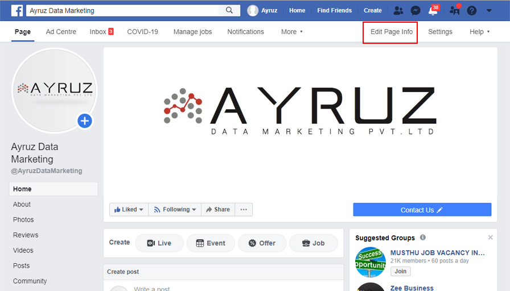Viewport: 510px width, 291px height.
Task: Click the Ayruz cover photo
Action: coord(300,123)
